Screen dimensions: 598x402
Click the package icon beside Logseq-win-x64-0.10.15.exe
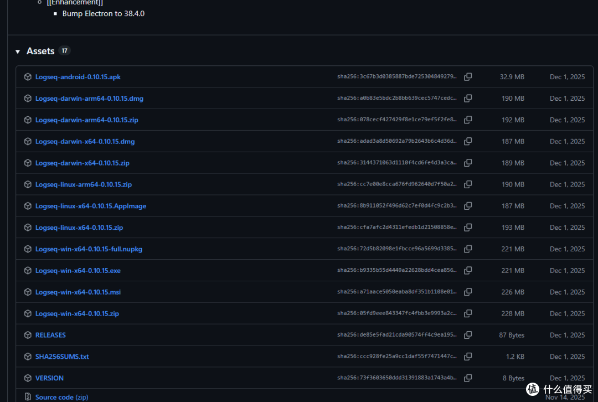[x=28, y=270]
